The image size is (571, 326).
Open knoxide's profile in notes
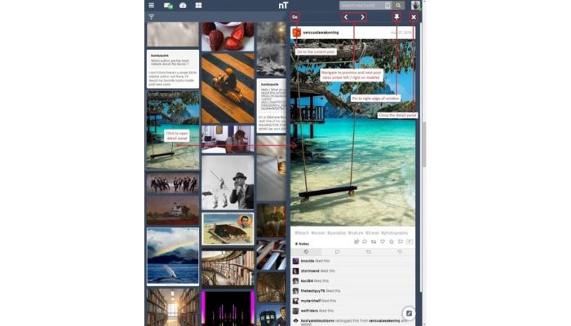pyautogui.click(x=308, y=262)
